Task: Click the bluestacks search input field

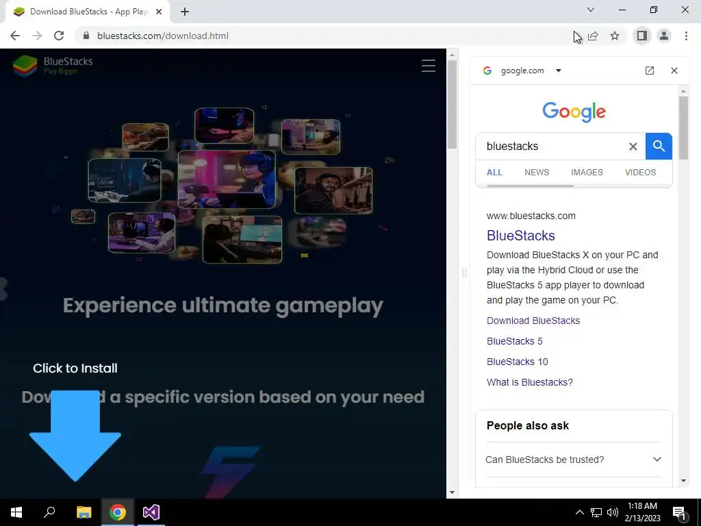Action: coord(553,147)
